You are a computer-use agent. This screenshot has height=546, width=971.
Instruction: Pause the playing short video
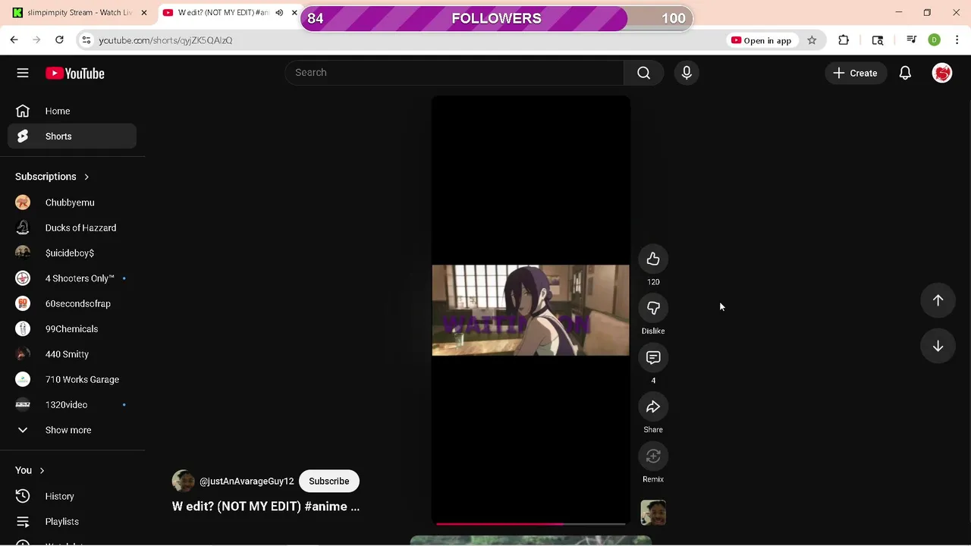530,309
